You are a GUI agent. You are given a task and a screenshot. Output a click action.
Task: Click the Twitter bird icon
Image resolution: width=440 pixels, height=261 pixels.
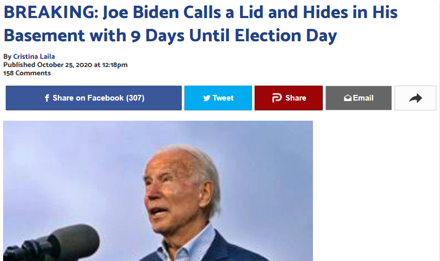click(207, 98)
